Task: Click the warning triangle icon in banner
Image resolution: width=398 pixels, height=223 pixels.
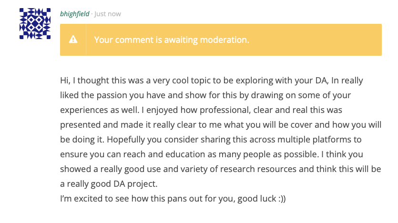Action: (73, 40)
